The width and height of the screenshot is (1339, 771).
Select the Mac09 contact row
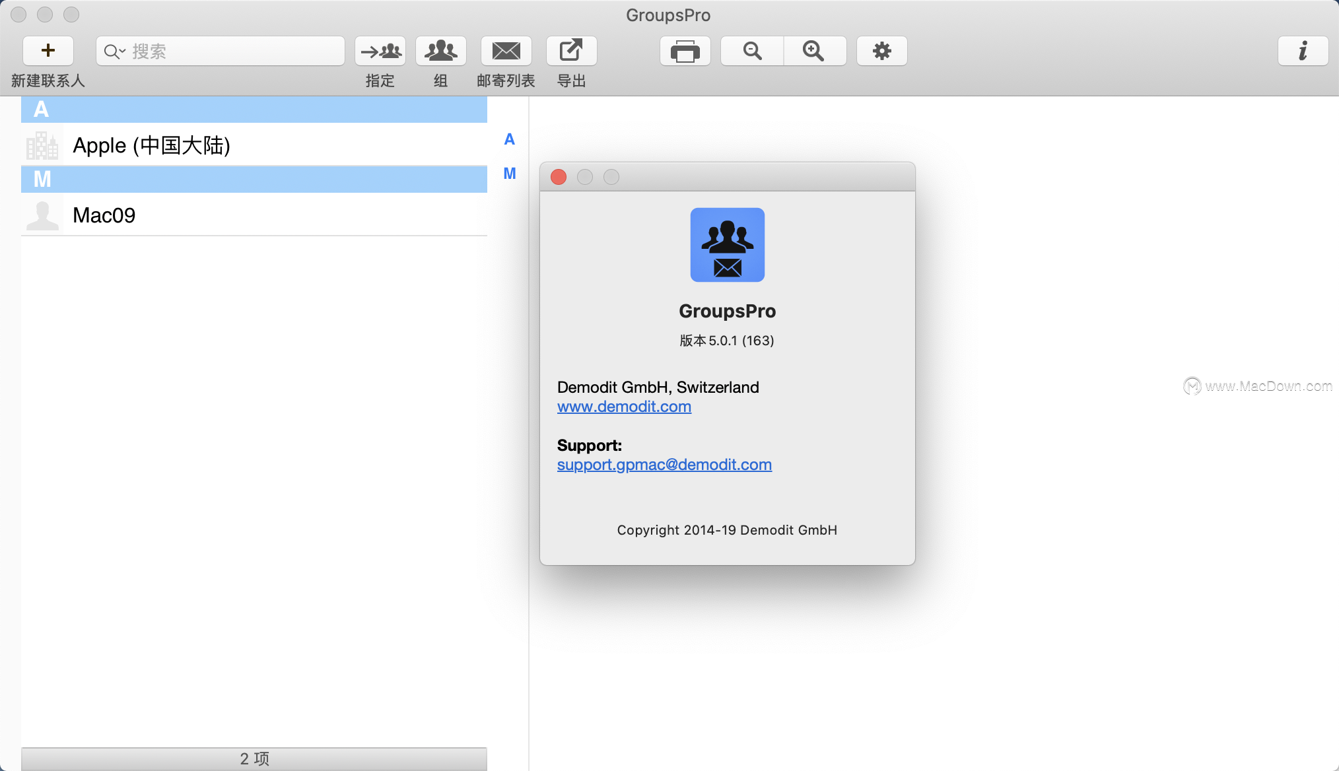click(x=254, y=215)
